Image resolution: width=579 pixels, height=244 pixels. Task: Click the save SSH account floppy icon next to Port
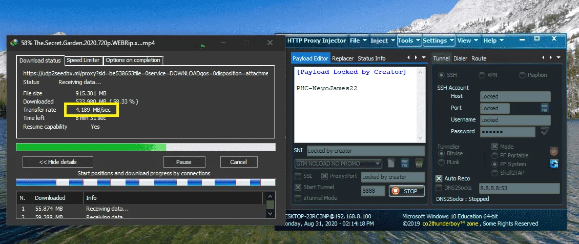[x=544, y=108]
